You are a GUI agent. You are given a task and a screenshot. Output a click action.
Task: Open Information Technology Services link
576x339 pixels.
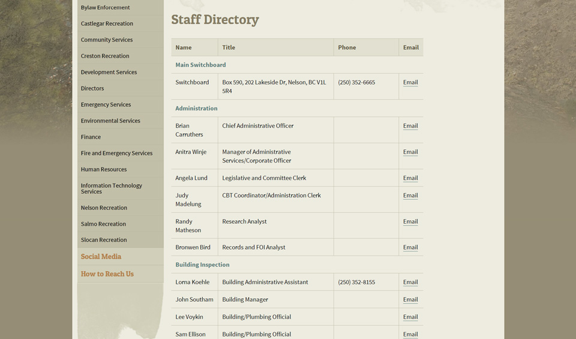point(111,188)
